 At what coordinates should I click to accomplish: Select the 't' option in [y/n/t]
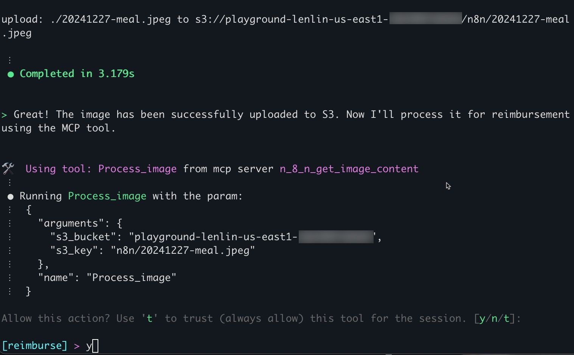(506, 318)
